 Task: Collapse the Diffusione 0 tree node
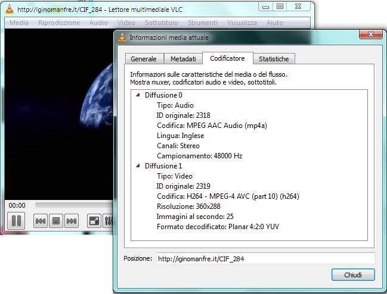138,95
